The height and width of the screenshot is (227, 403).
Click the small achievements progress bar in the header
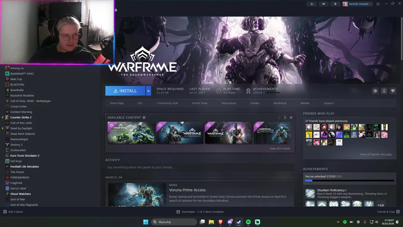coord(272,93)
